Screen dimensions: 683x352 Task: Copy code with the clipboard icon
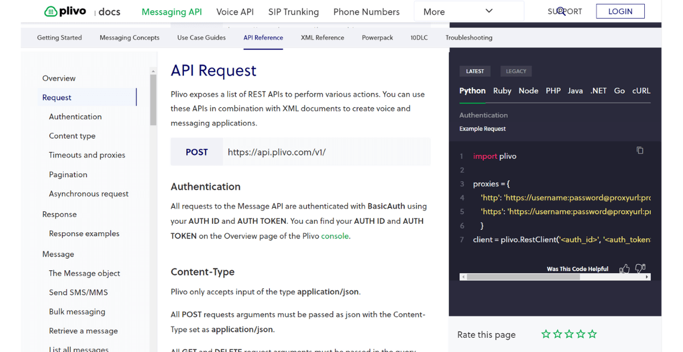(640, 150)
